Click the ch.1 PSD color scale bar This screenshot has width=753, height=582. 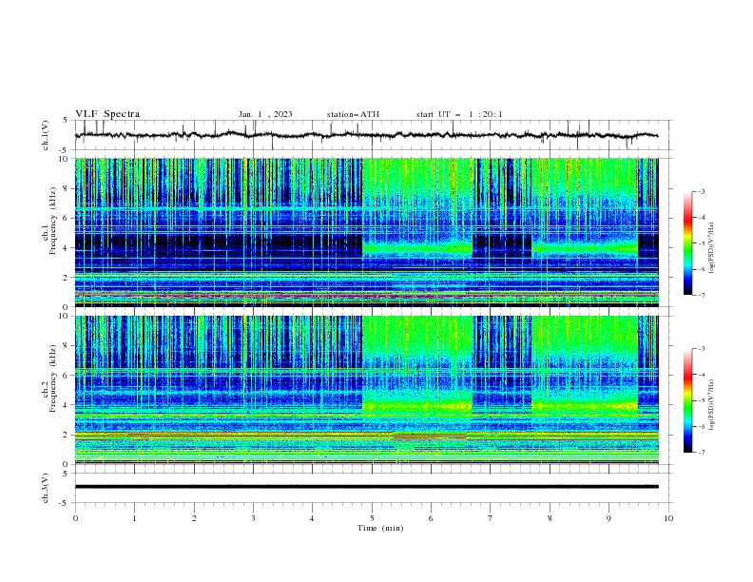coord(688,243)
